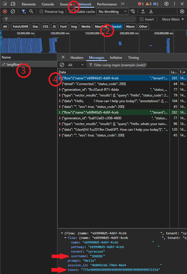Viewport: 187px width, 274px height.
Task: Clear all WebSocket messages icon
Action: [62, 65]
